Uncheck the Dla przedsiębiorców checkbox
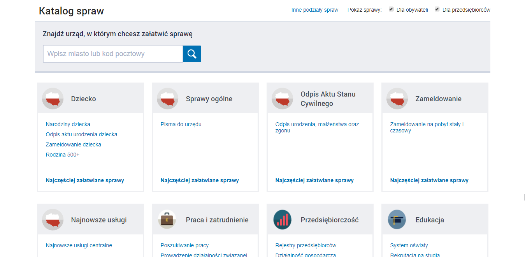The width and height of the screenshot is (525, 257). click(437, 9)
